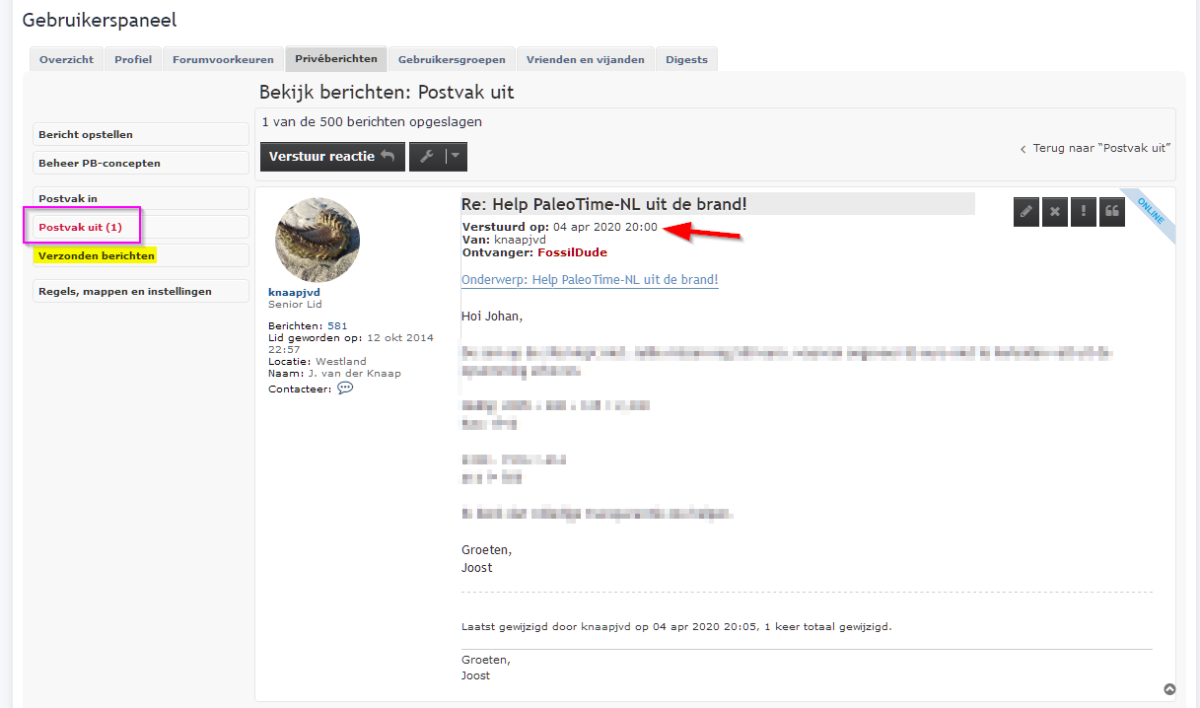The width and height of the screenshot is (1200, 708).
Task: Delete message with the X icon
Action: (x=1055, y=211)
